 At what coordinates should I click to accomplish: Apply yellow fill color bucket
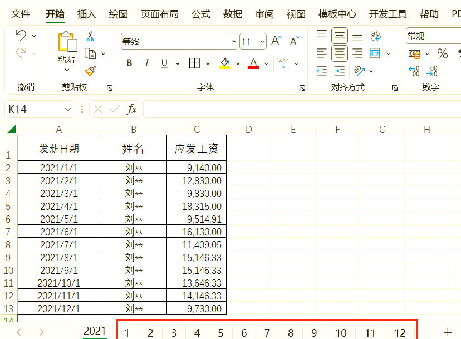click(x=225, y=63)
